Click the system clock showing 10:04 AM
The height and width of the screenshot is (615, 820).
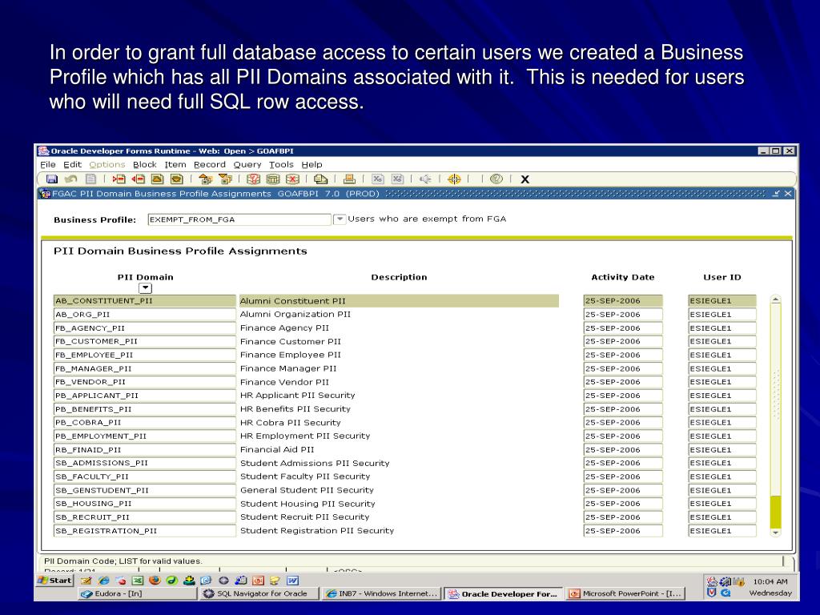[770, 581]
